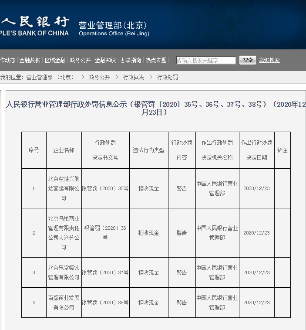Click 警告 in the 36号 row
Screen dimensions: 306x330
click(182, 233)
